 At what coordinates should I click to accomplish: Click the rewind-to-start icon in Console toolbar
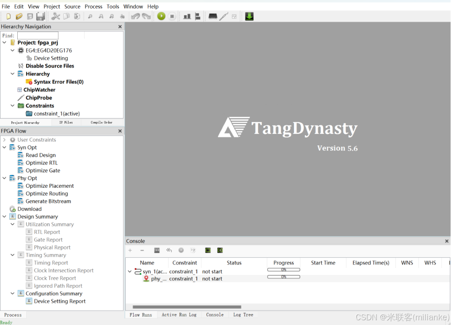(x=157, y=250)
